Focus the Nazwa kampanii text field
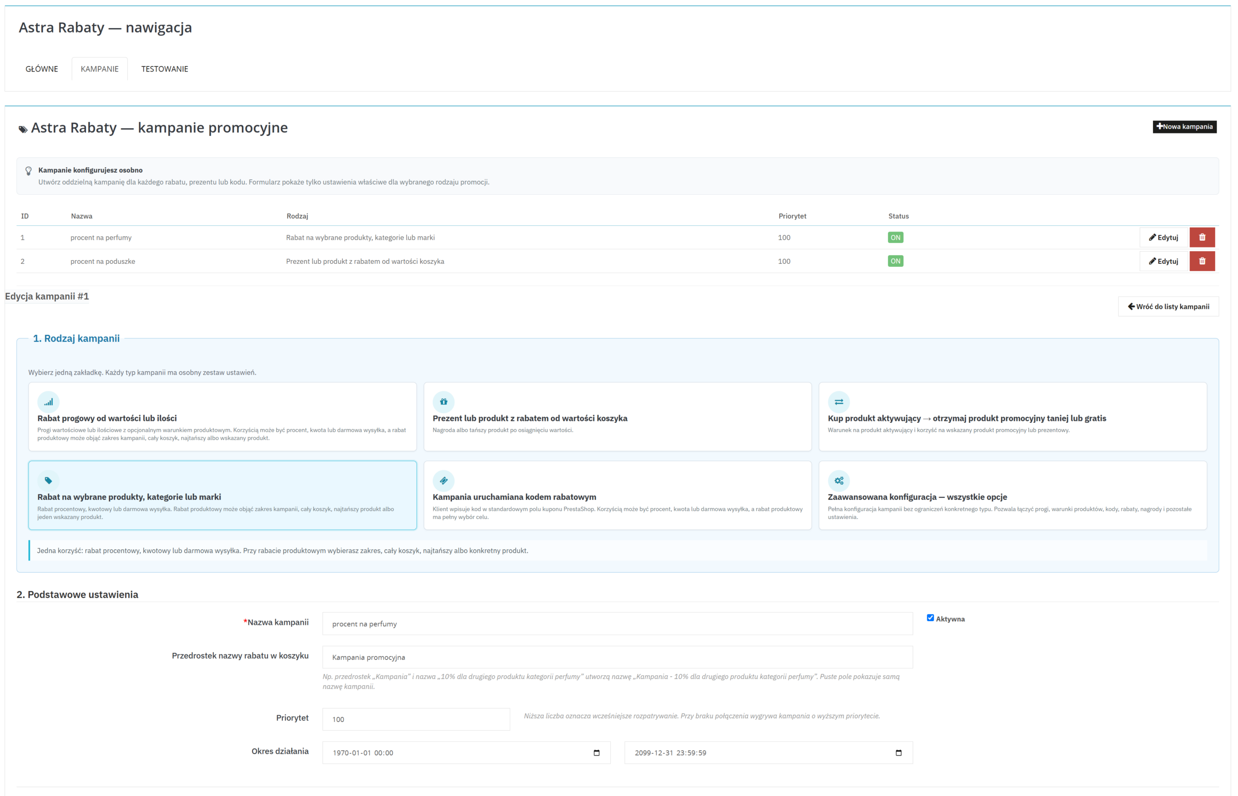The image size is (1238, 796). pos(618,624)
